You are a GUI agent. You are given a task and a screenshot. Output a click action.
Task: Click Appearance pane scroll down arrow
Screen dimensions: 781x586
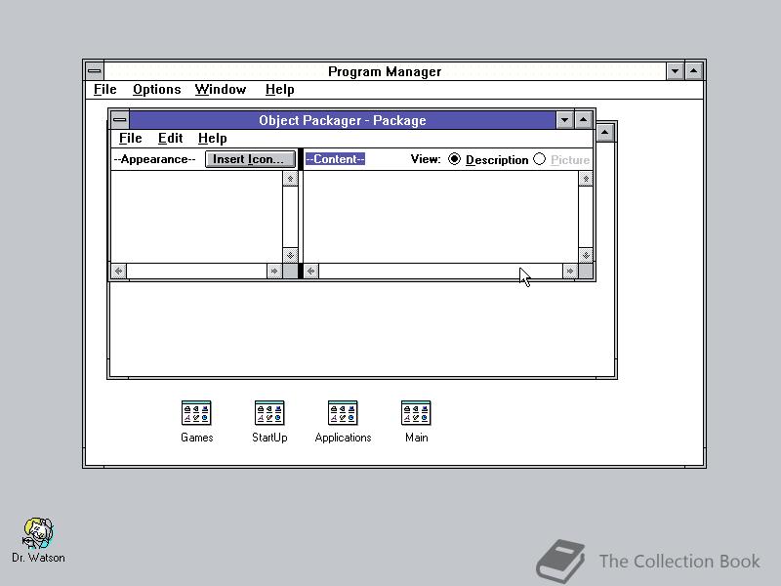(290, 256)
